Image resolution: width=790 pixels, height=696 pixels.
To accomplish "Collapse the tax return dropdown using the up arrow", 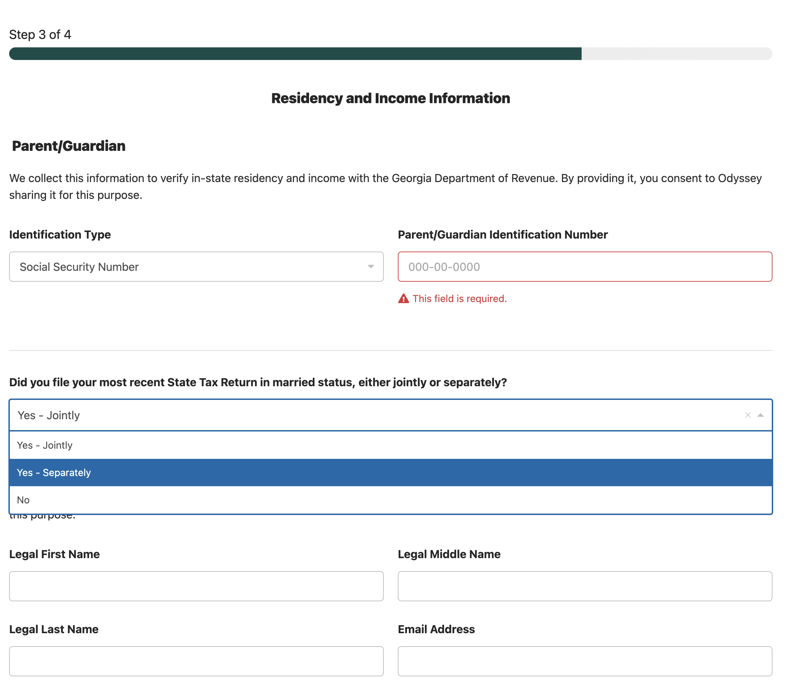I will pos(760,415).
